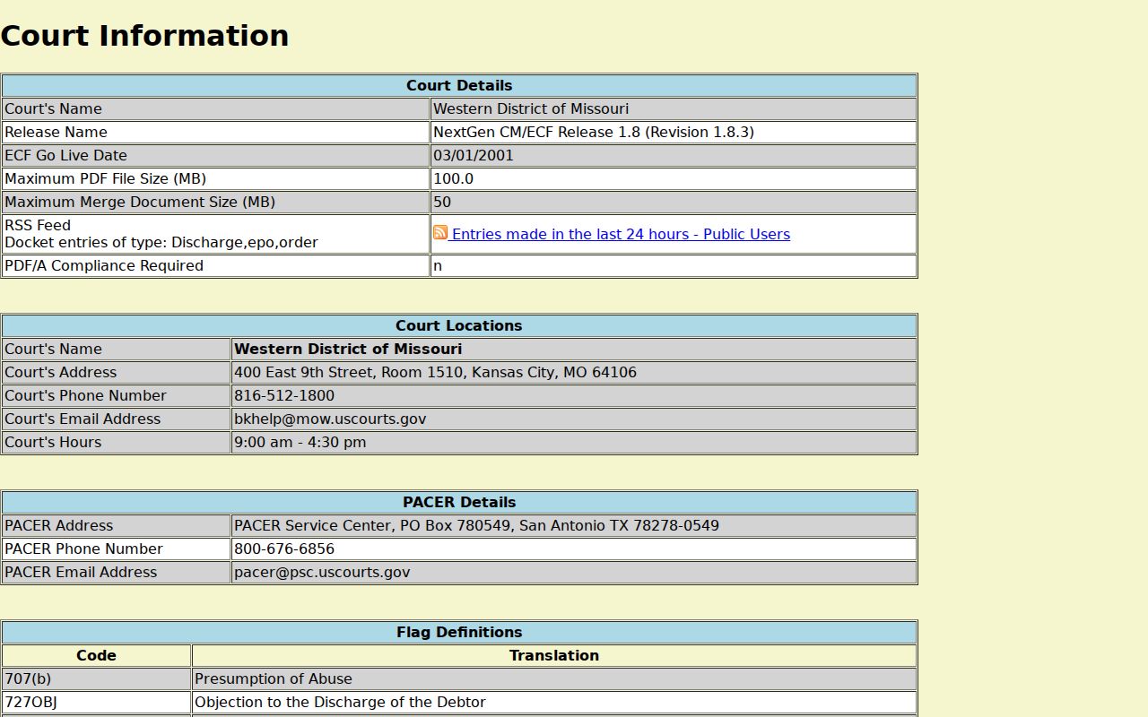Select PDF/A Compliance Required value n

[438, 265]
